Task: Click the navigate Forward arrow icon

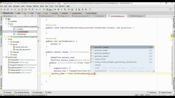Action: tap(40, 10)
